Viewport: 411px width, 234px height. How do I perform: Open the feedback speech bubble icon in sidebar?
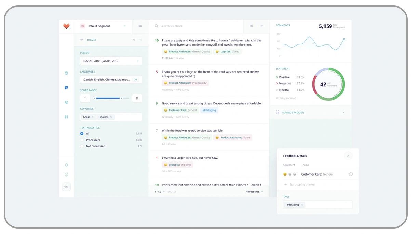click(x=67, y=87)
